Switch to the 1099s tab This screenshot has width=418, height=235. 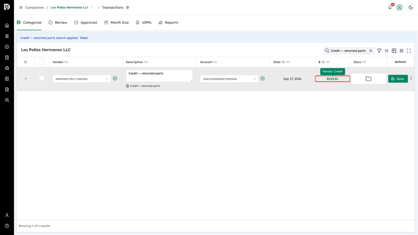144,23
